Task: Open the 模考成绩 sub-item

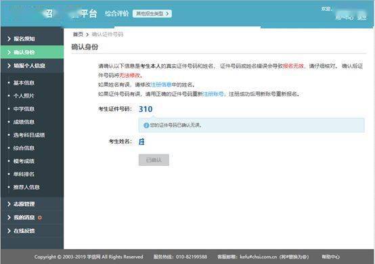Action: point(24,161)
